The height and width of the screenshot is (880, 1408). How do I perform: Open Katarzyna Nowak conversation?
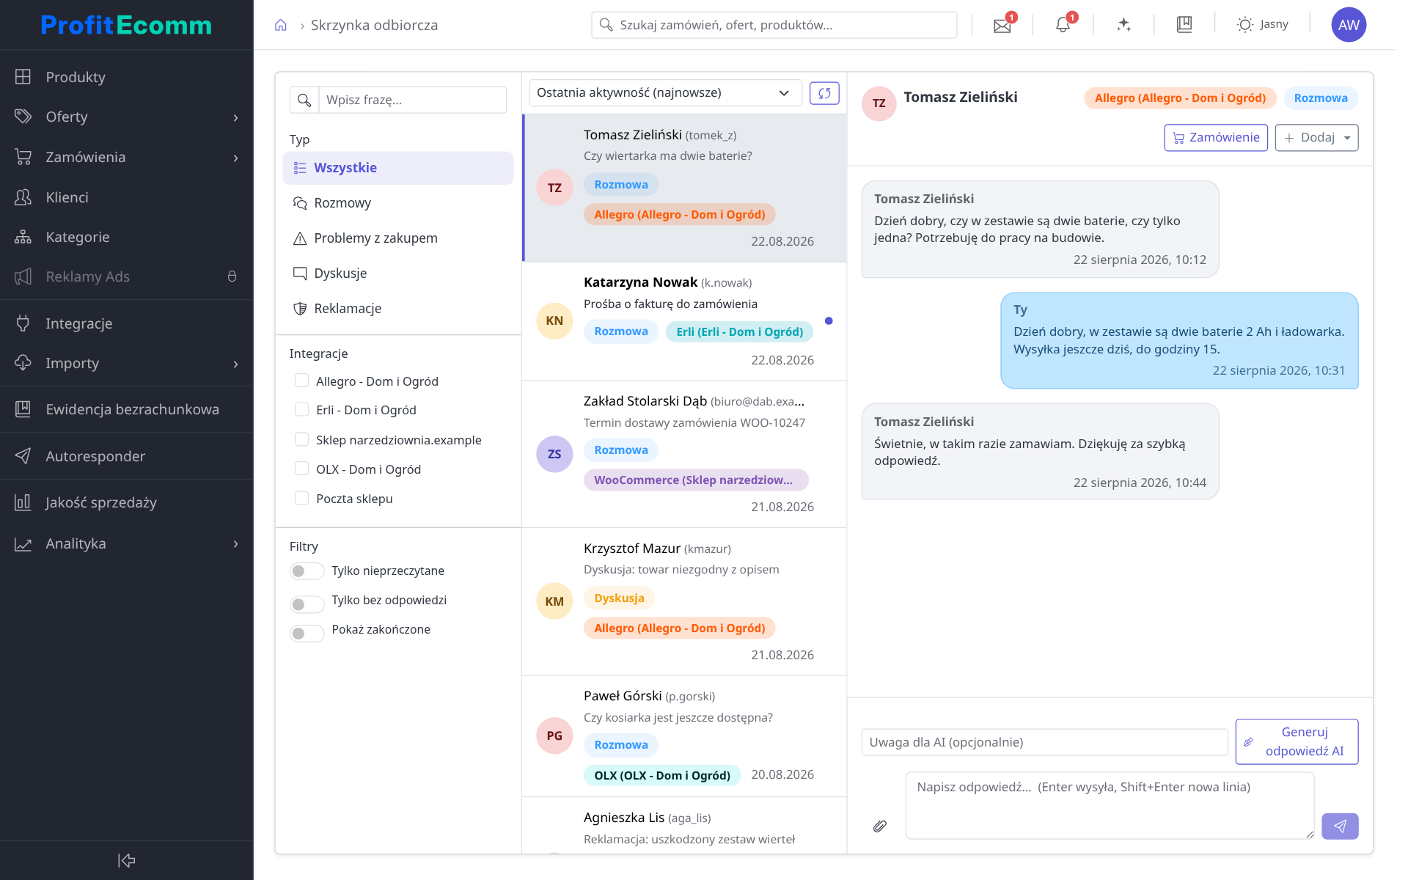click(683, 321)
